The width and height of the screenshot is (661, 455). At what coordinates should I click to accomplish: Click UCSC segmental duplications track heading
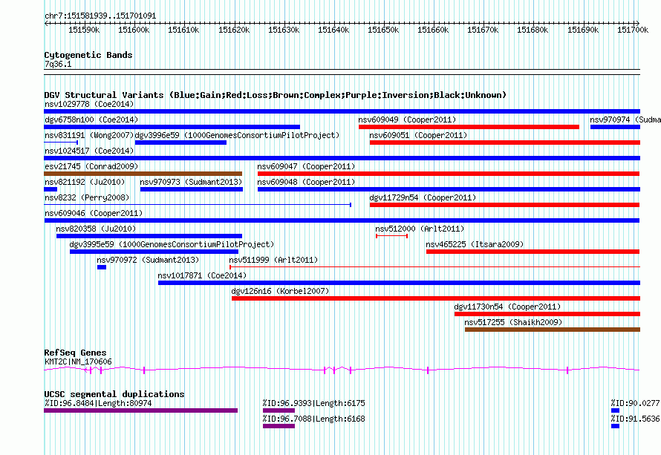click(114, 394)
